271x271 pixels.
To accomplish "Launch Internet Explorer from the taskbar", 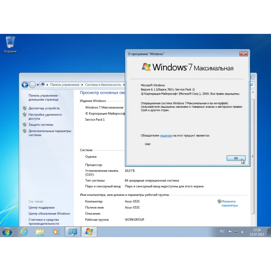I will click(x=24, y=232).
